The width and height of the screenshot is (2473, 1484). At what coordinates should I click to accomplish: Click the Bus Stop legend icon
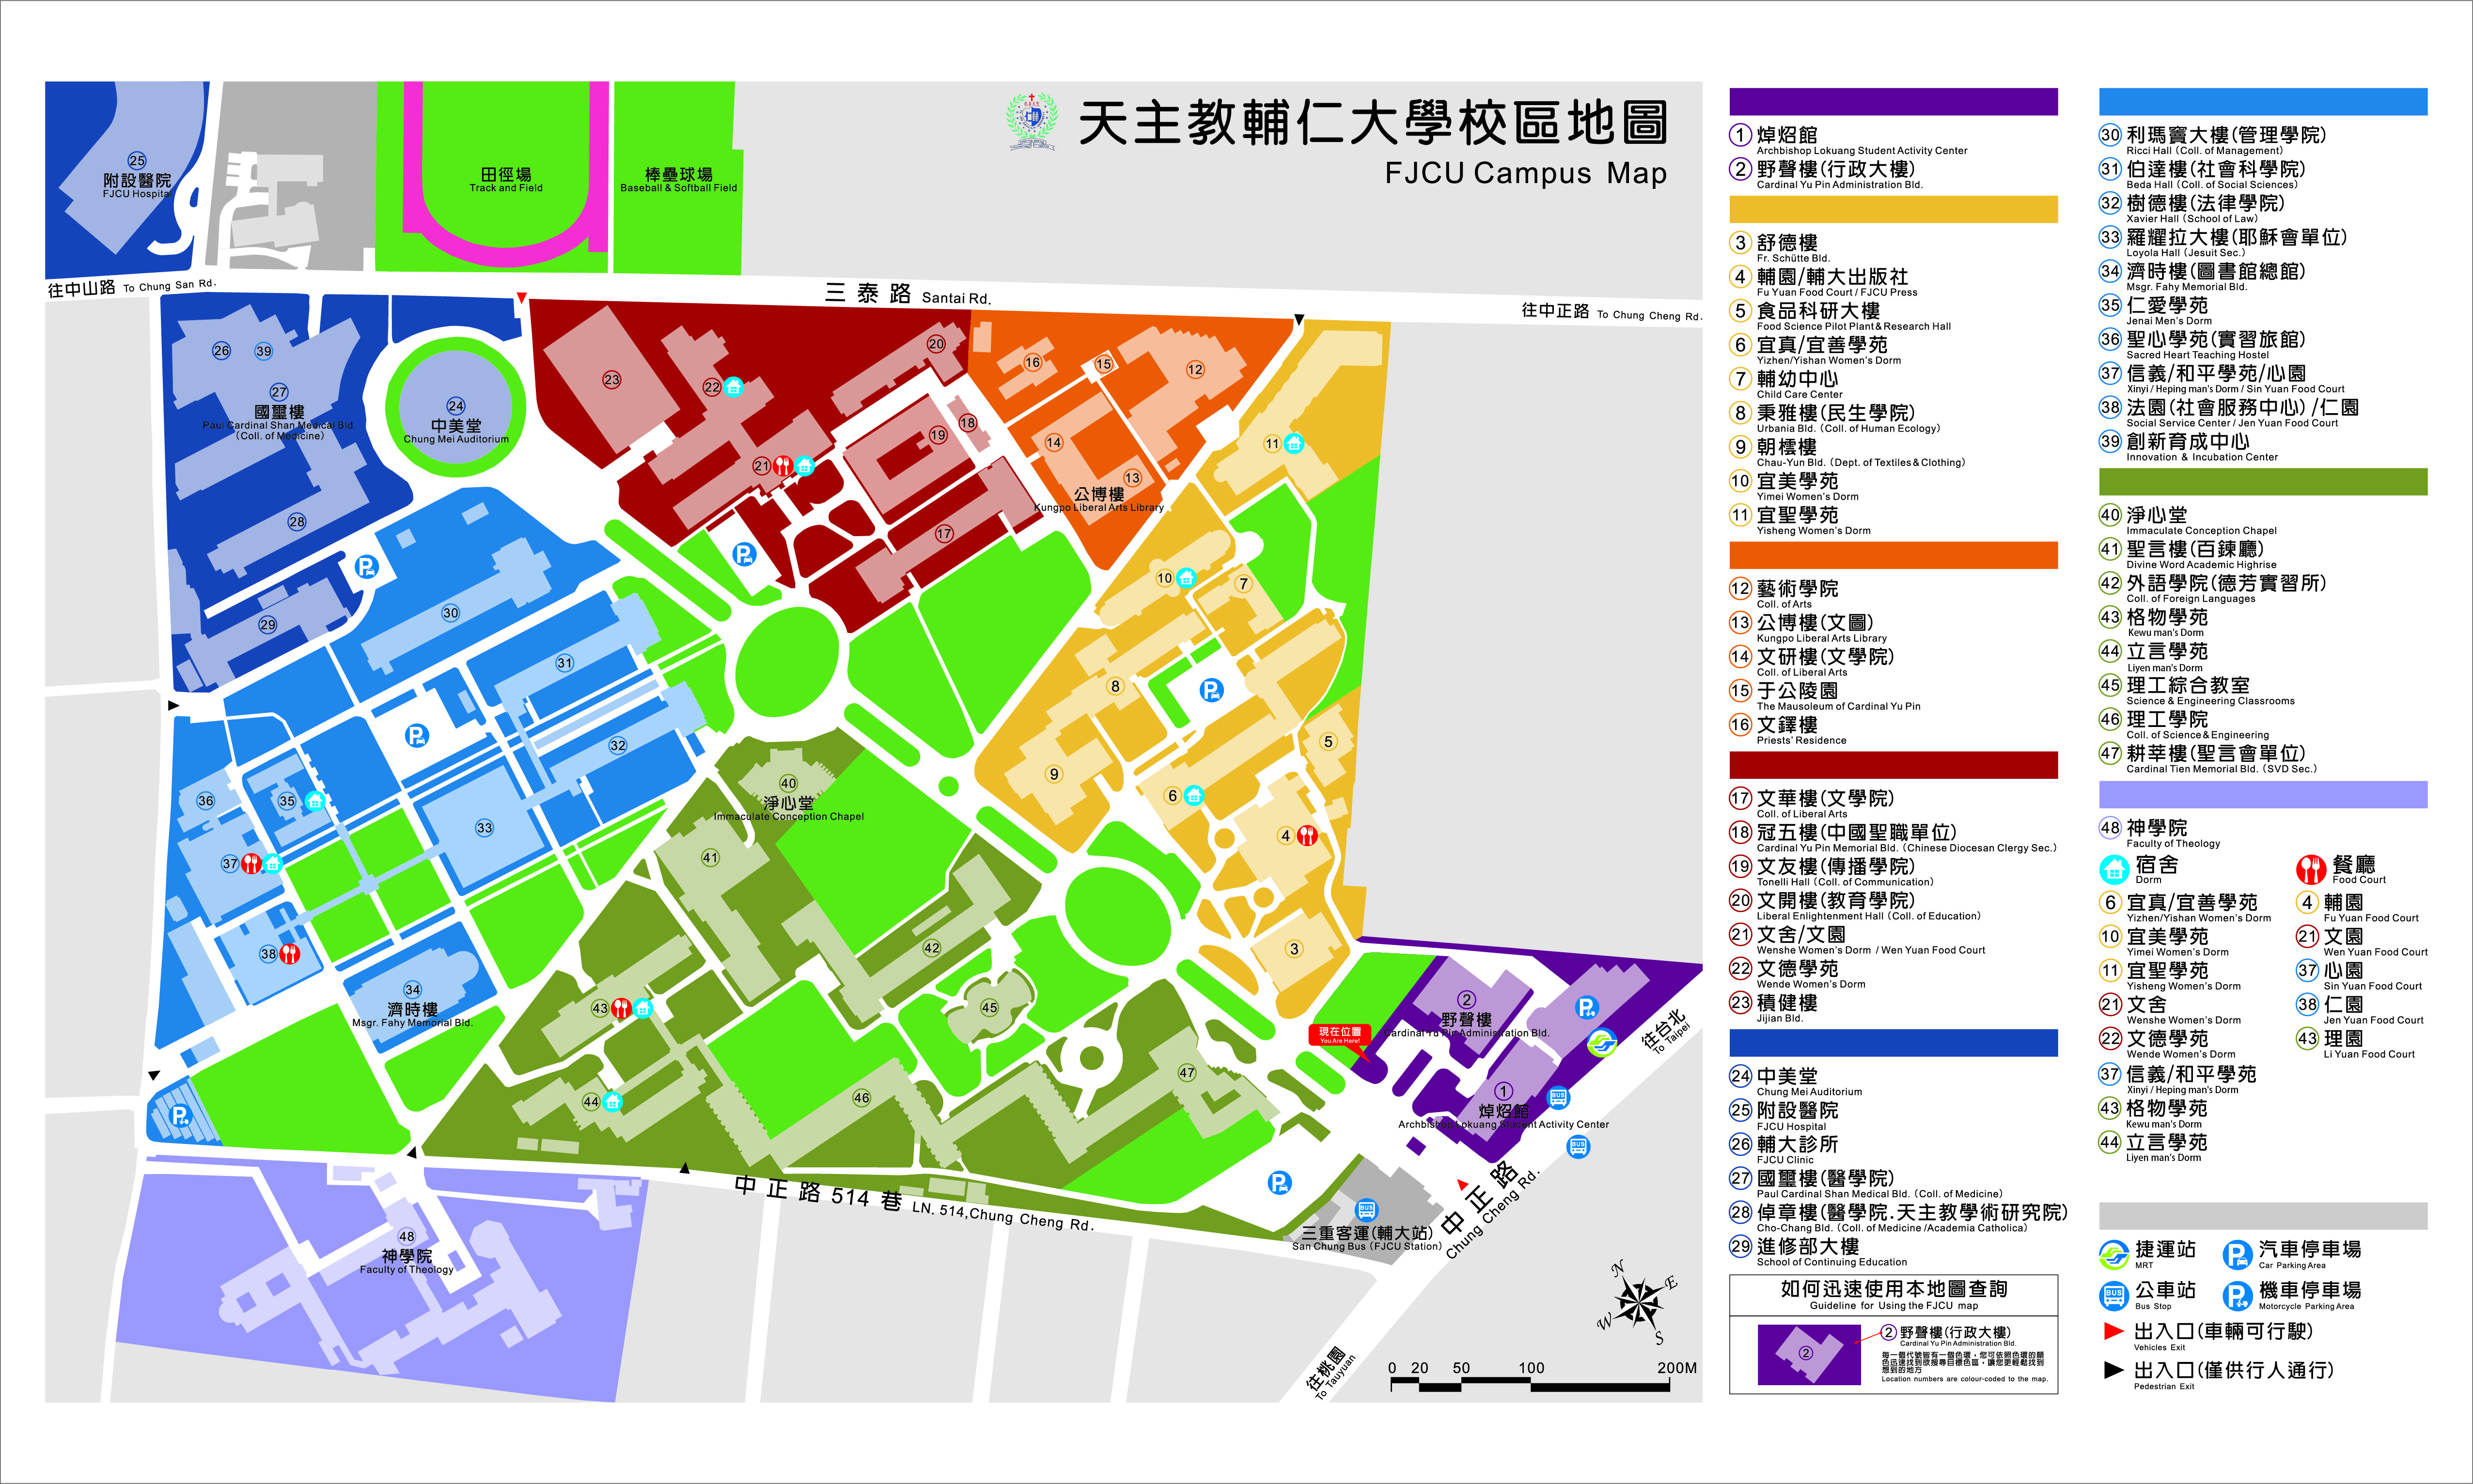(2114, 1296)
